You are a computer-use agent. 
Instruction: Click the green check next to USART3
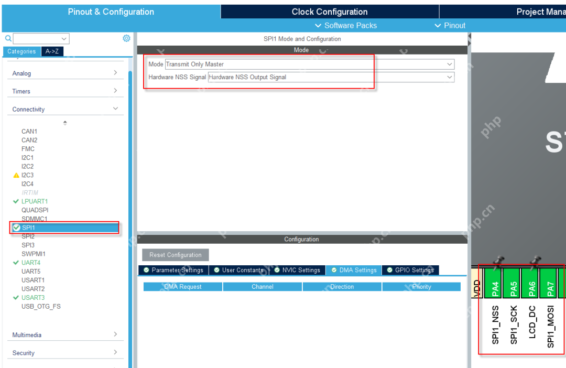pos(16,298)
